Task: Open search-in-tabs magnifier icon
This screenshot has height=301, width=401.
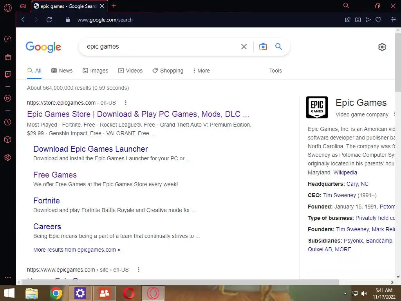Action: pyautogui.click(x=346, y=5)
